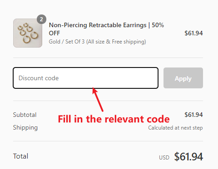This screenshot has height=169, width=218.
Task: Click the USD currency label
Action: (x=164, y=158)
